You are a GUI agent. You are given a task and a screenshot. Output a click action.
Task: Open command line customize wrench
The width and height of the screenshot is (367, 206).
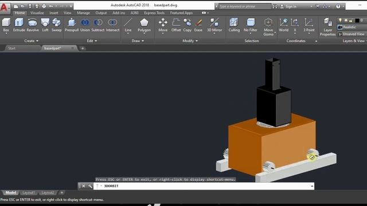(90, 186)
